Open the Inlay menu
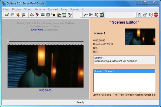Screen dimensions: 161x107 (64, 9)
